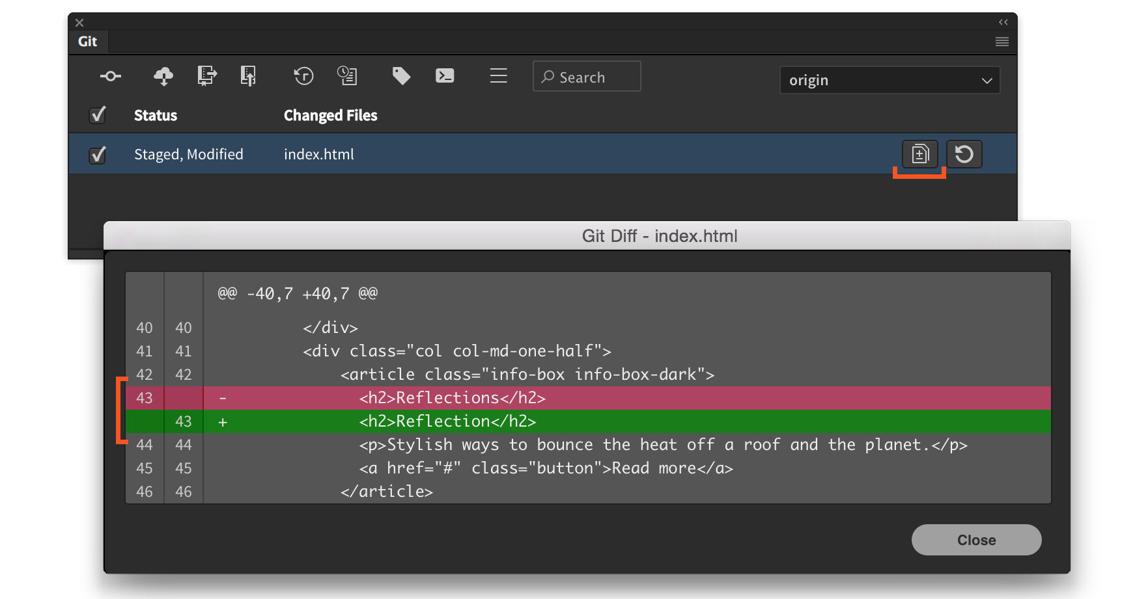Toggle the select-all checkbox in header
This screenshot has width=1135, height=599.
click(x=98, y=115)
